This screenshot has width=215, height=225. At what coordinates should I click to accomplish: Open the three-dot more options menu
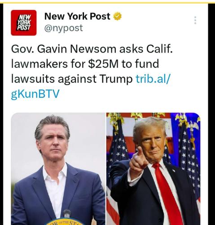pyautogui.click(x=195, y=20)
